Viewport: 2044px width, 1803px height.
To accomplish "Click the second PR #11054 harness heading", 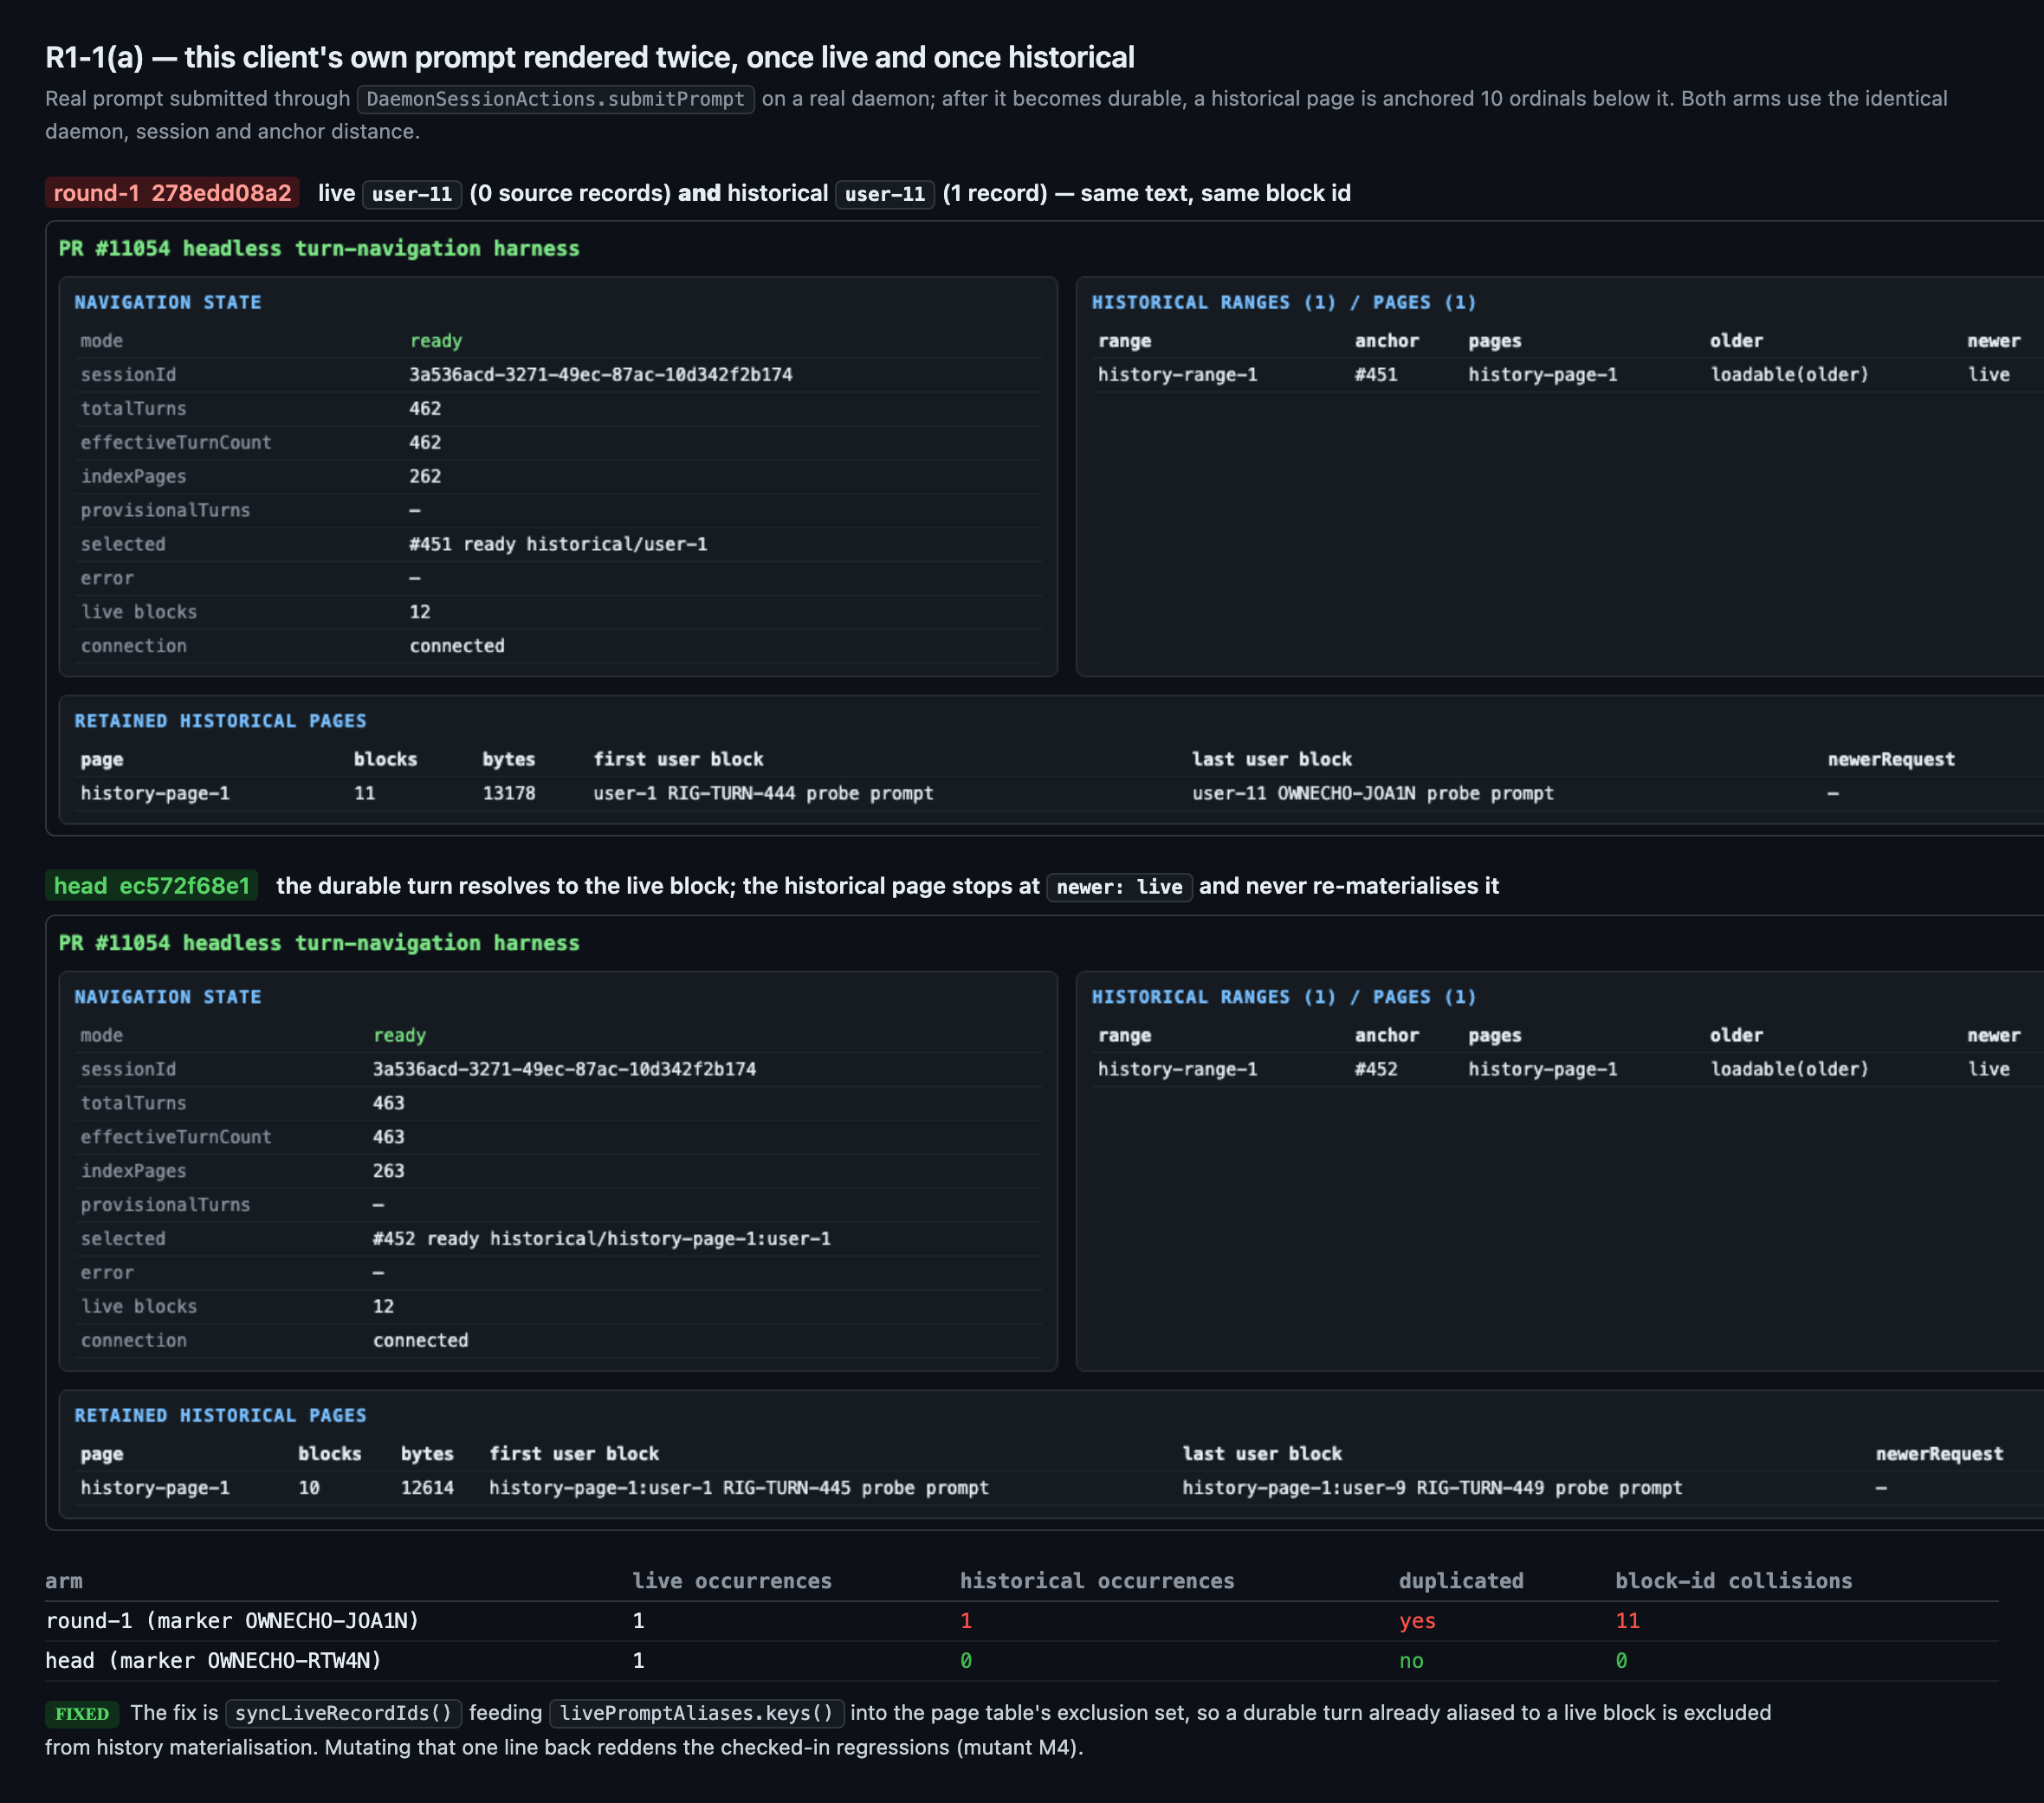I will point(319,943).
